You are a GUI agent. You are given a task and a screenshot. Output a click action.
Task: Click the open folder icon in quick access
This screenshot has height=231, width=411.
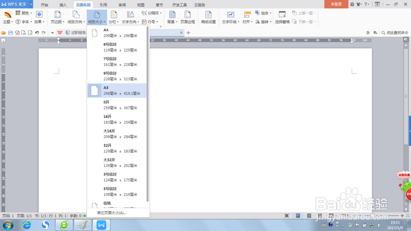4,33
